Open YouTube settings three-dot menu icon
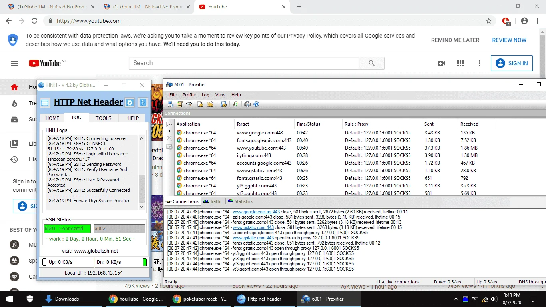Viewport: 546px width, 307px height. 480,63
